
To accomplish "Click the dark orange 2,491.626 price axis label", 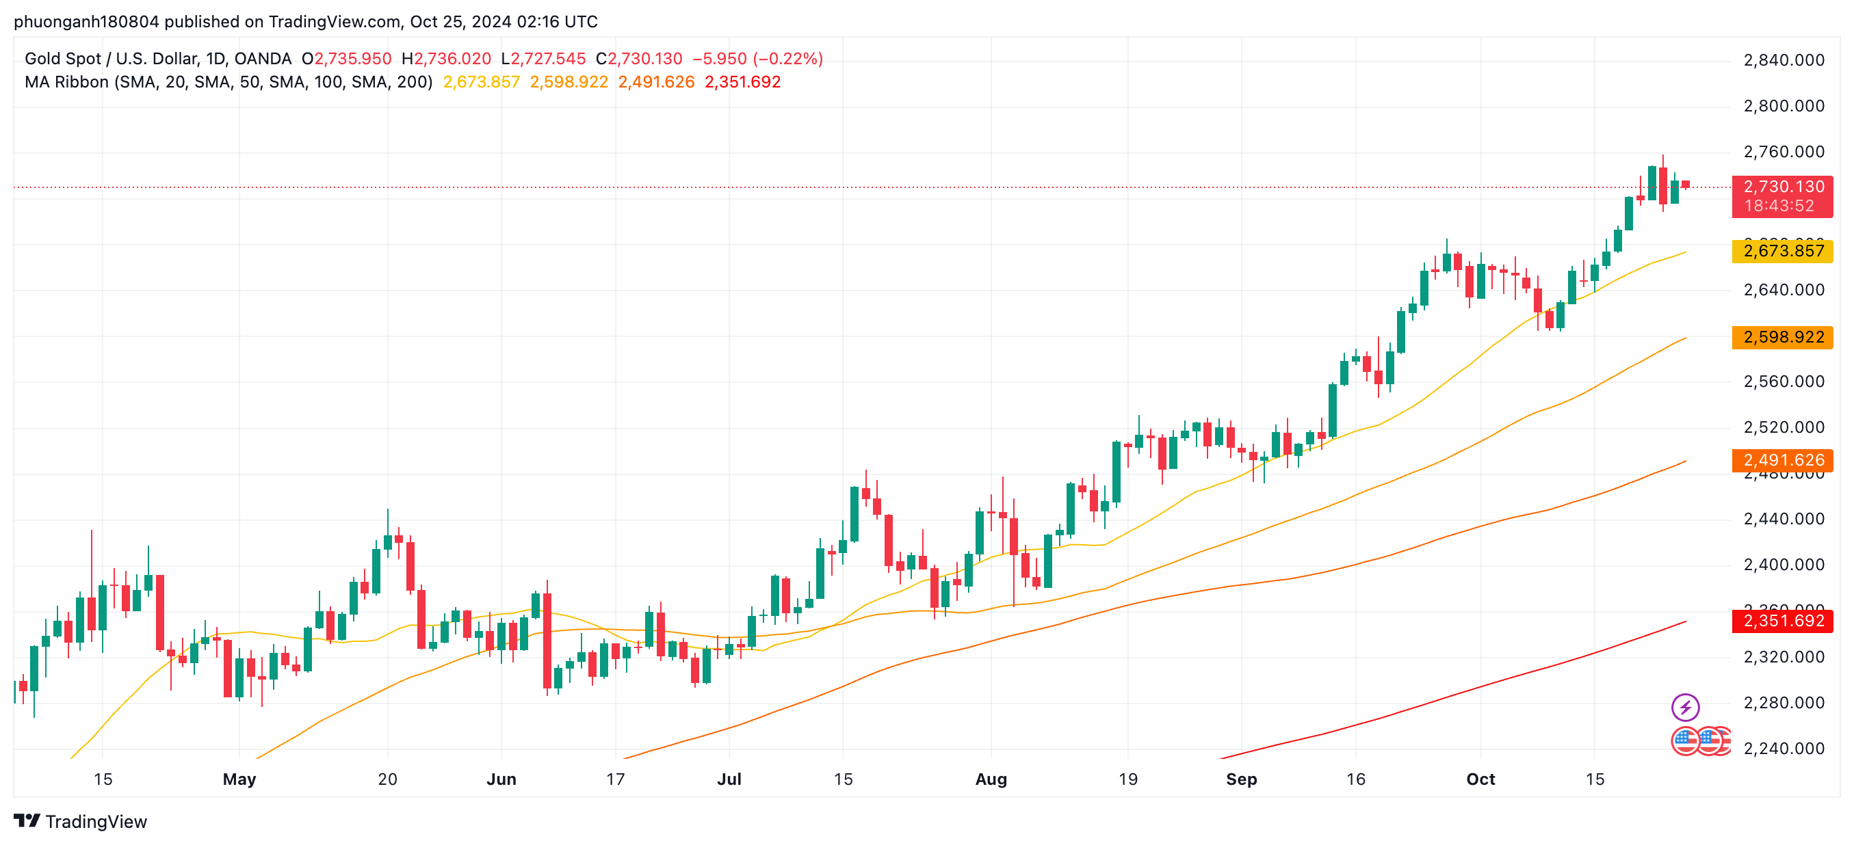I will click(1783, 460).
